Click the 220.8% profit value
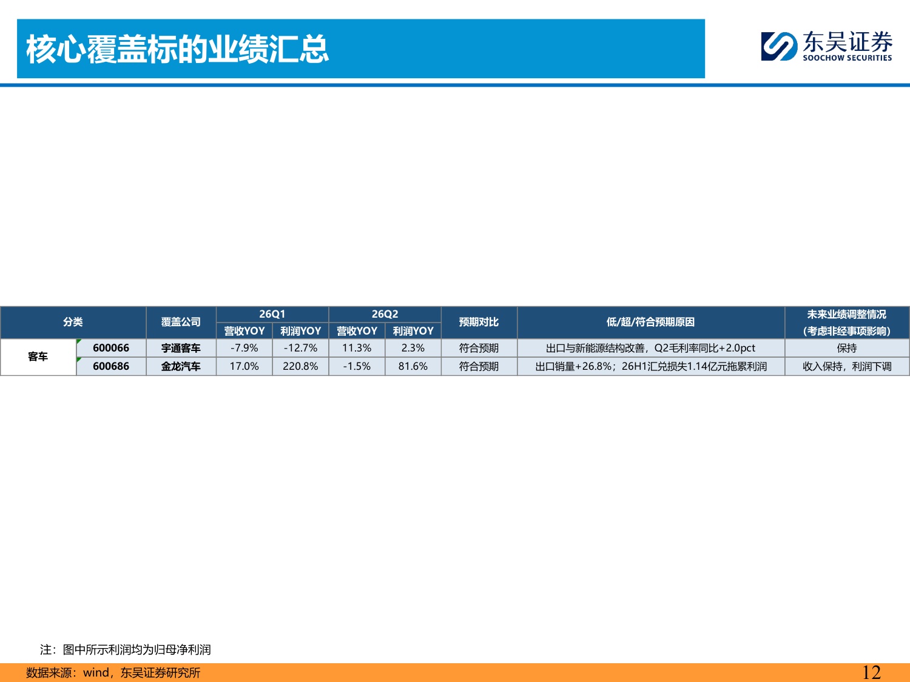This screenshot has height=682, width=910. pyautogui.click(x=300, y=366)
